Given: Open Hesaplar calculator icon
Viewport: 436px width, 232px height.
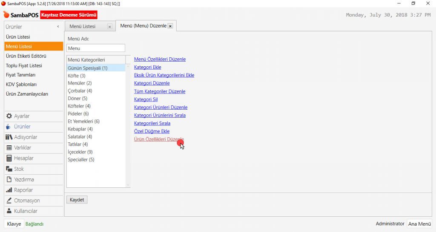Looking at the screenshot, I should (x=9, y=158).
